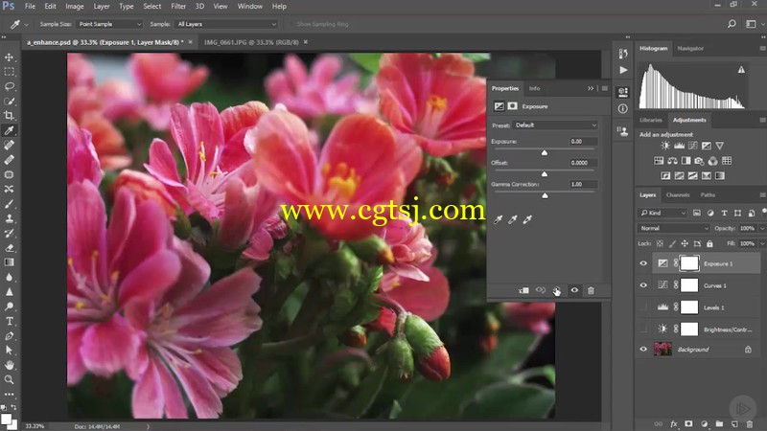Switch to the Navigator tab

click(x=690, y=49)
